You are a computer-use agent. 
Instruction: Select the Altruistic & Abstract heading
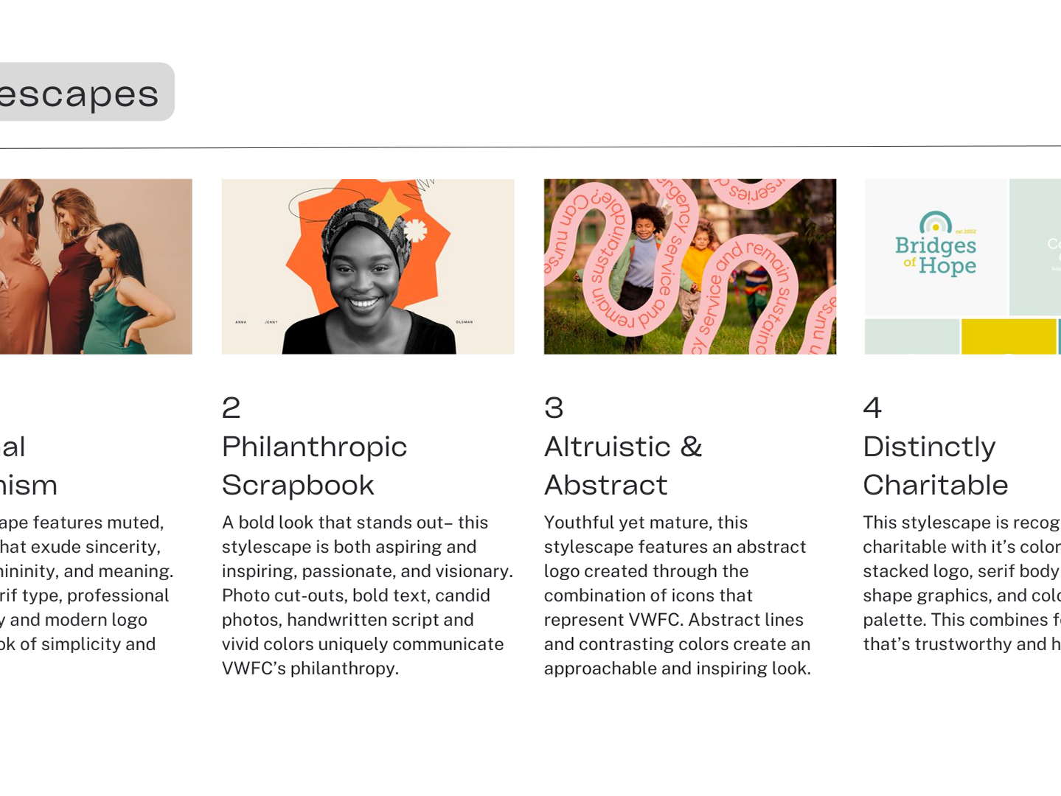[x=623, y=465]
